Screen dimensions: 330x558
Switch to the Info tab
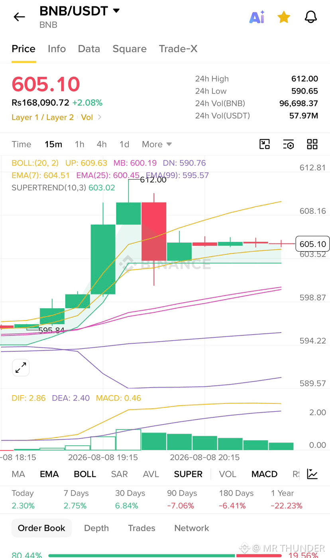[57, 49]
